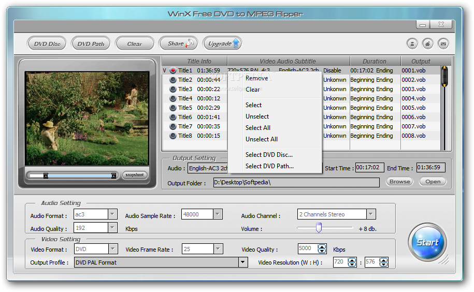Screen dimensions: 474x292
Task: Click the round user/register icon
Action: [412, 44]
